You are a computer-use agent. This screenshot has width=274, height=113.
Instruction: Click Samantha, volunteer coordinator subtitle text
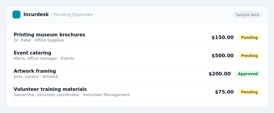[x=47, y=95]
